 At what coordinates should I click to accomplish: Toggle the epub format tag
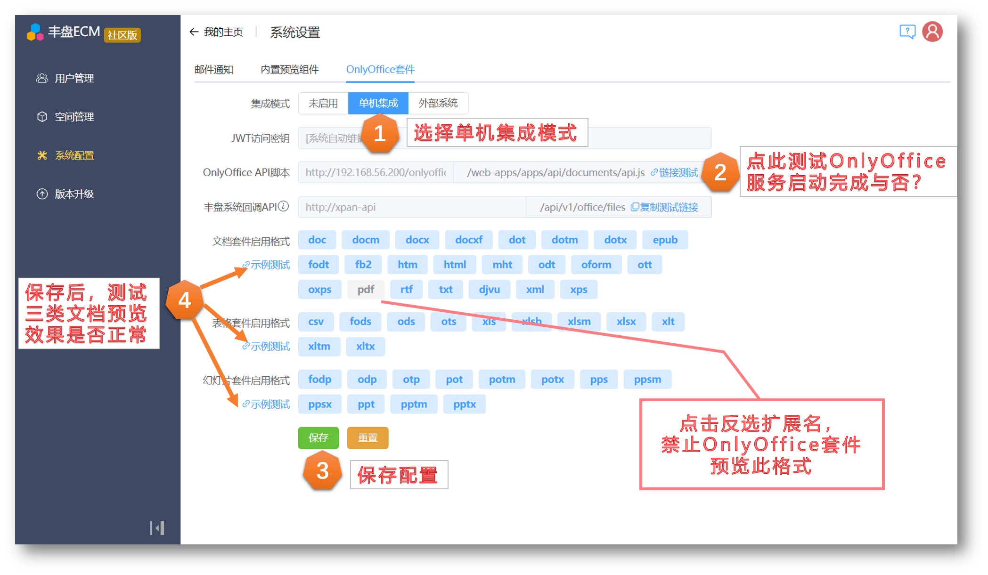click(x=665, y=240)
